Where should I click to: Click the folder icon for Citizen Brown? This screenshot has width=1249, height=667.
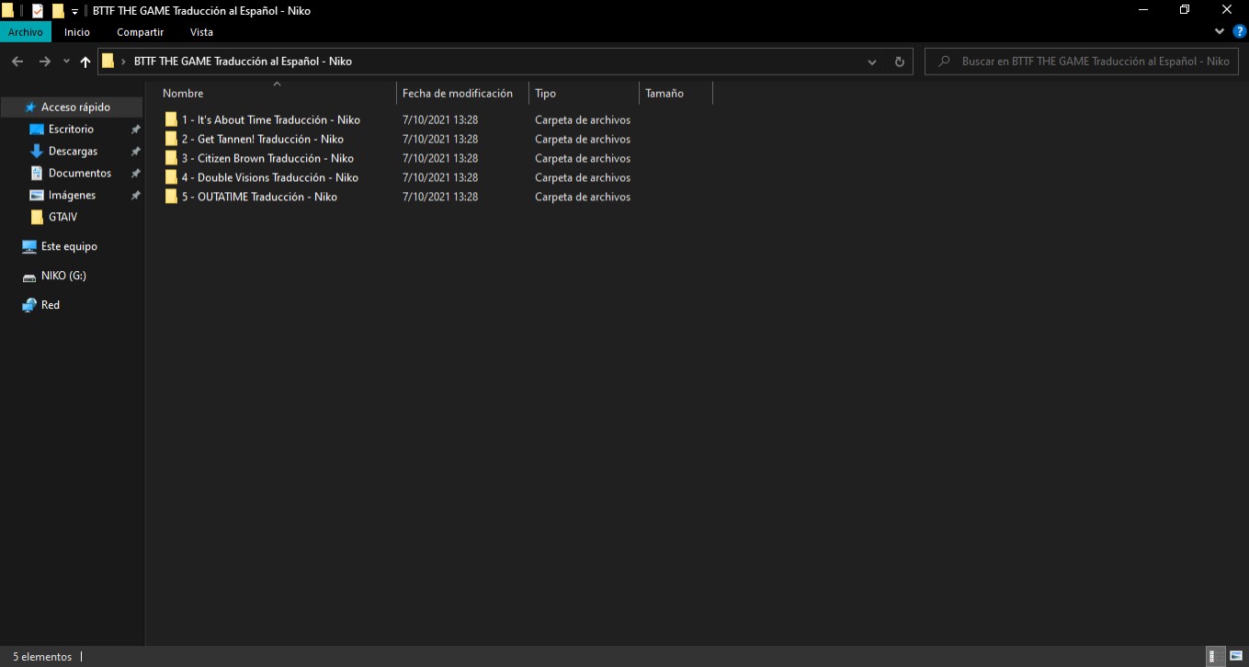[171, 158]
